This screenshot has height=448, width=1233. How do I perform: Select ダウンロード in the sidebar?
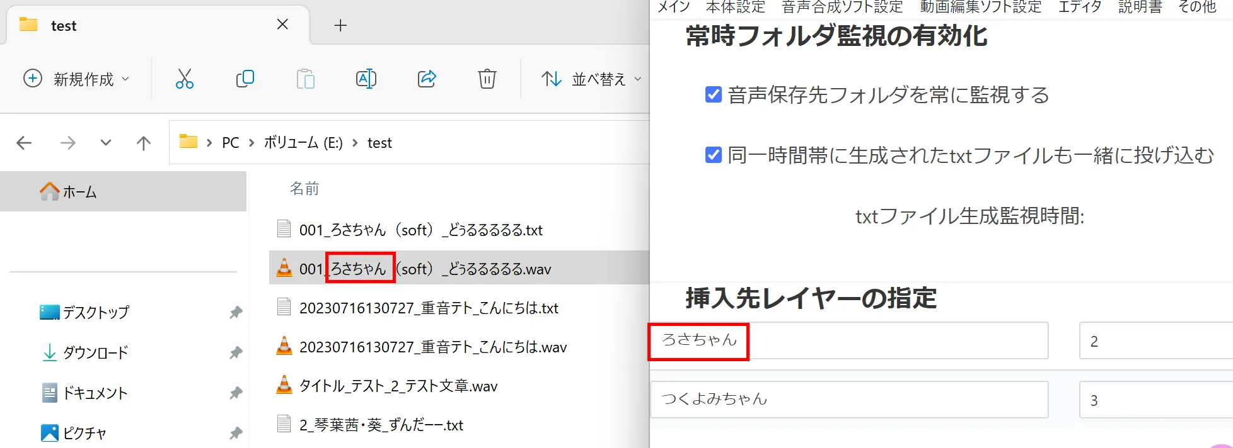click(x=95, y=352)
